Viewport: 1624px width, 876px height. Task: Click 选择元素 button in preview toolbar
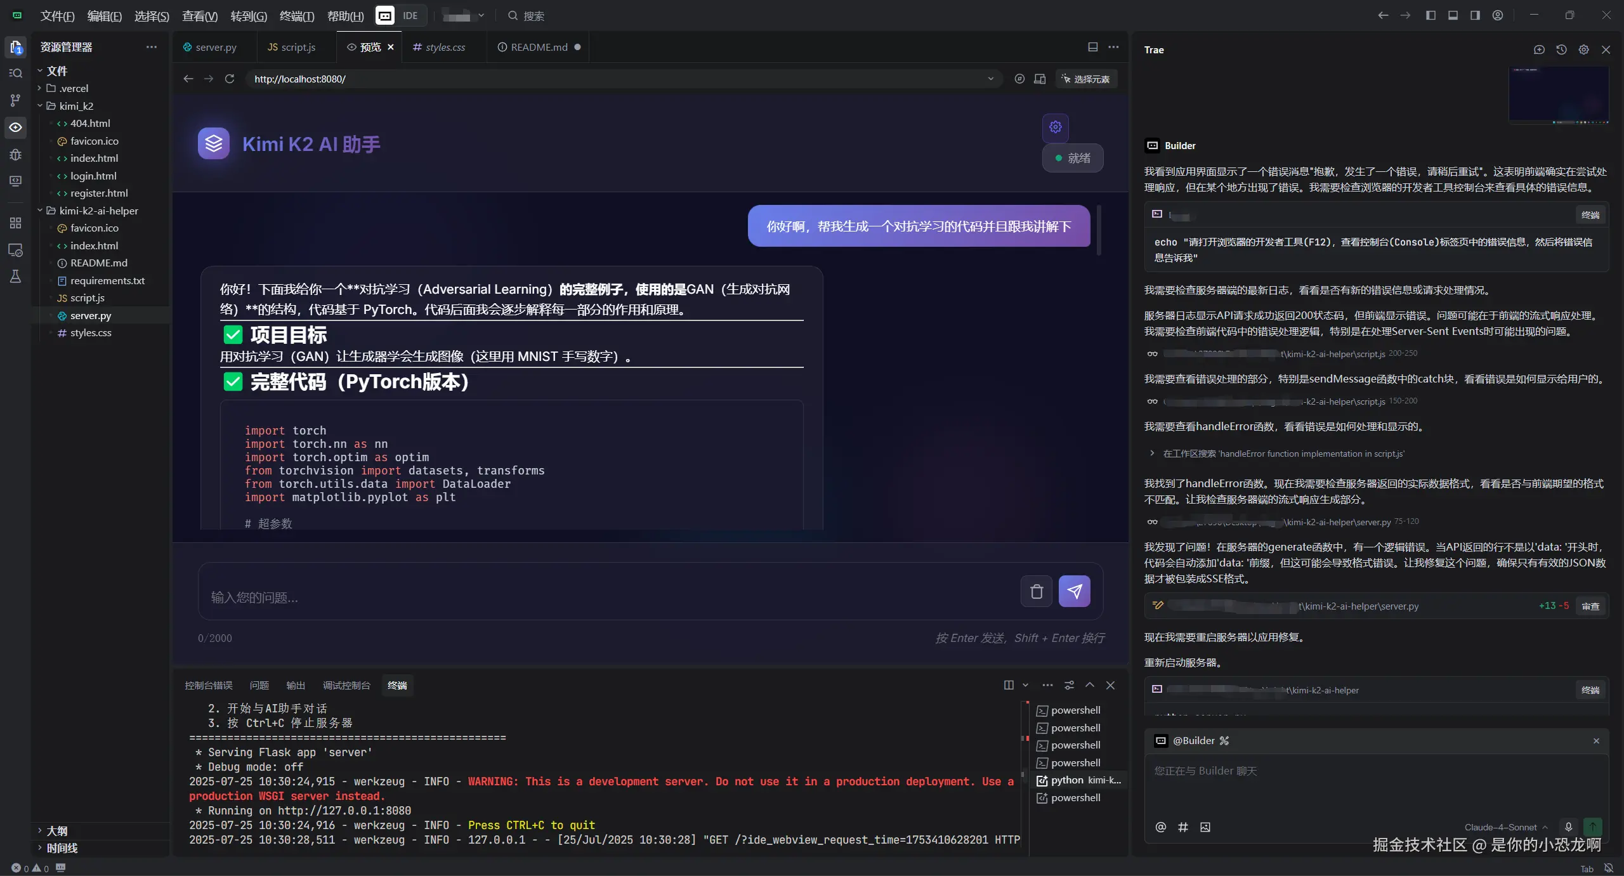(1085, 79)
